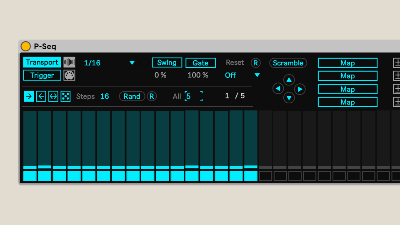Toggle the P-Seq device activator
This screenshot has height=225, width=400.
pos(26,46)
